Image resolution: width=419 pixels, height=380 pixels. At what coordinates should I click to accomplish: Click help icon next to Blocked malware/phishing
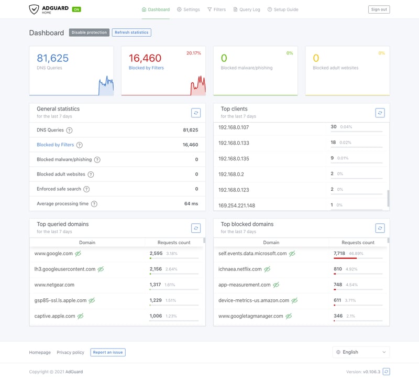point(97,160)
